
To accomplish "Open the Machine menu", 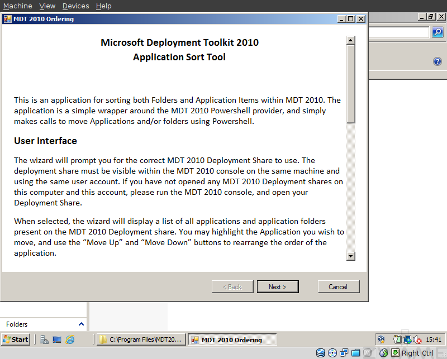I will (18, 6).
